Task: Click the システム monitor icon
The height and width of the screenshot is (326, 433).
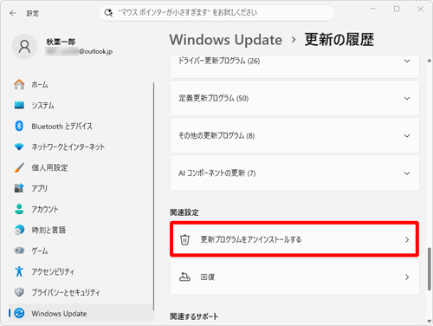Action: (19, 105)
